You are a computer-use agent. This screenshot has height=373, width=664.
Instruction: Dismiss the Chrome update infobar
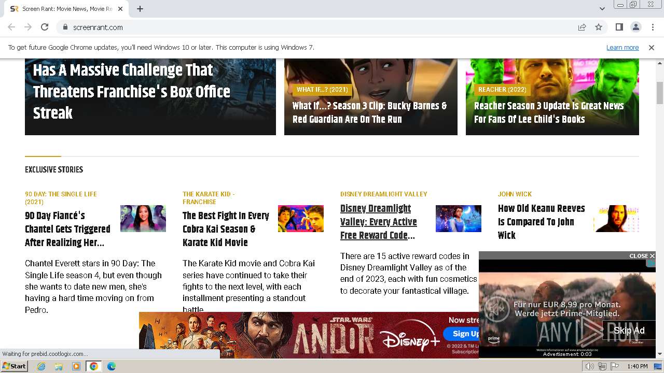pos(652,47)
